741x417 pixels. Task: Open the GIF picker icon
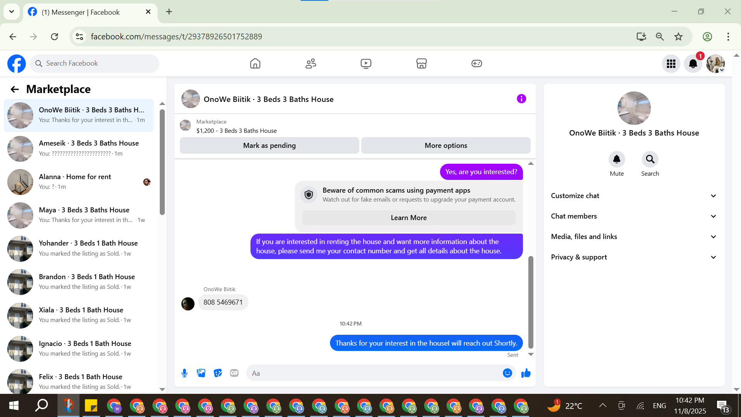point(234,373)
